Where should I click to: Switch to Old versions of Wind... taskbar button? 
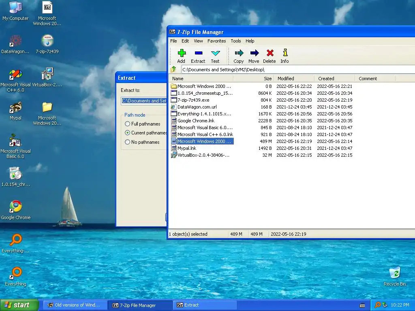click(75, 305)
